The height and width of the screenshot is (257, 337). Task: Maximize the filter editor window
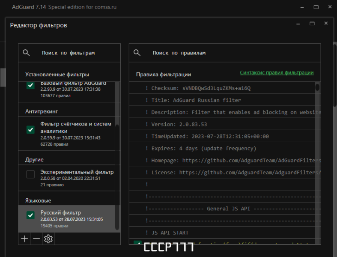point(312,24)
